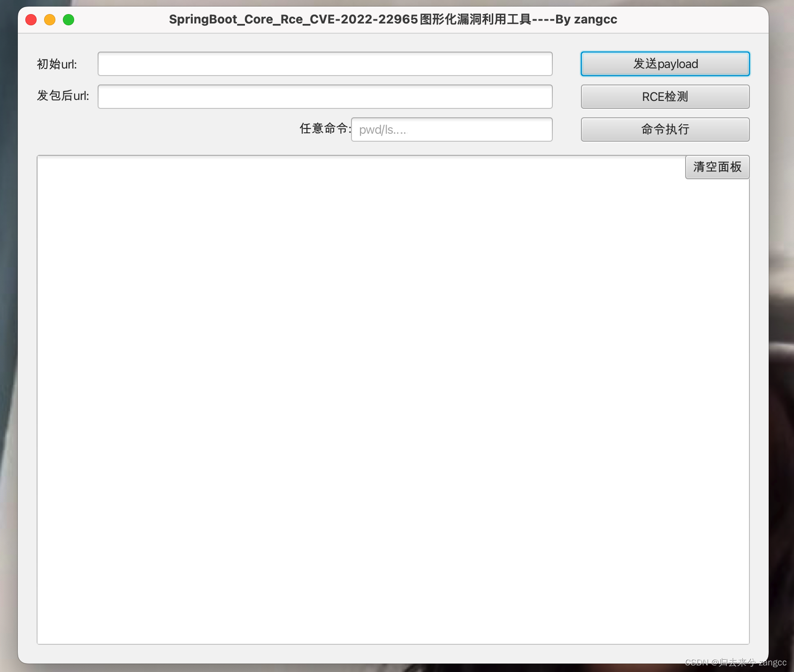Click the 任意命令: label
The image size is (794, 672).
[325, 129]
